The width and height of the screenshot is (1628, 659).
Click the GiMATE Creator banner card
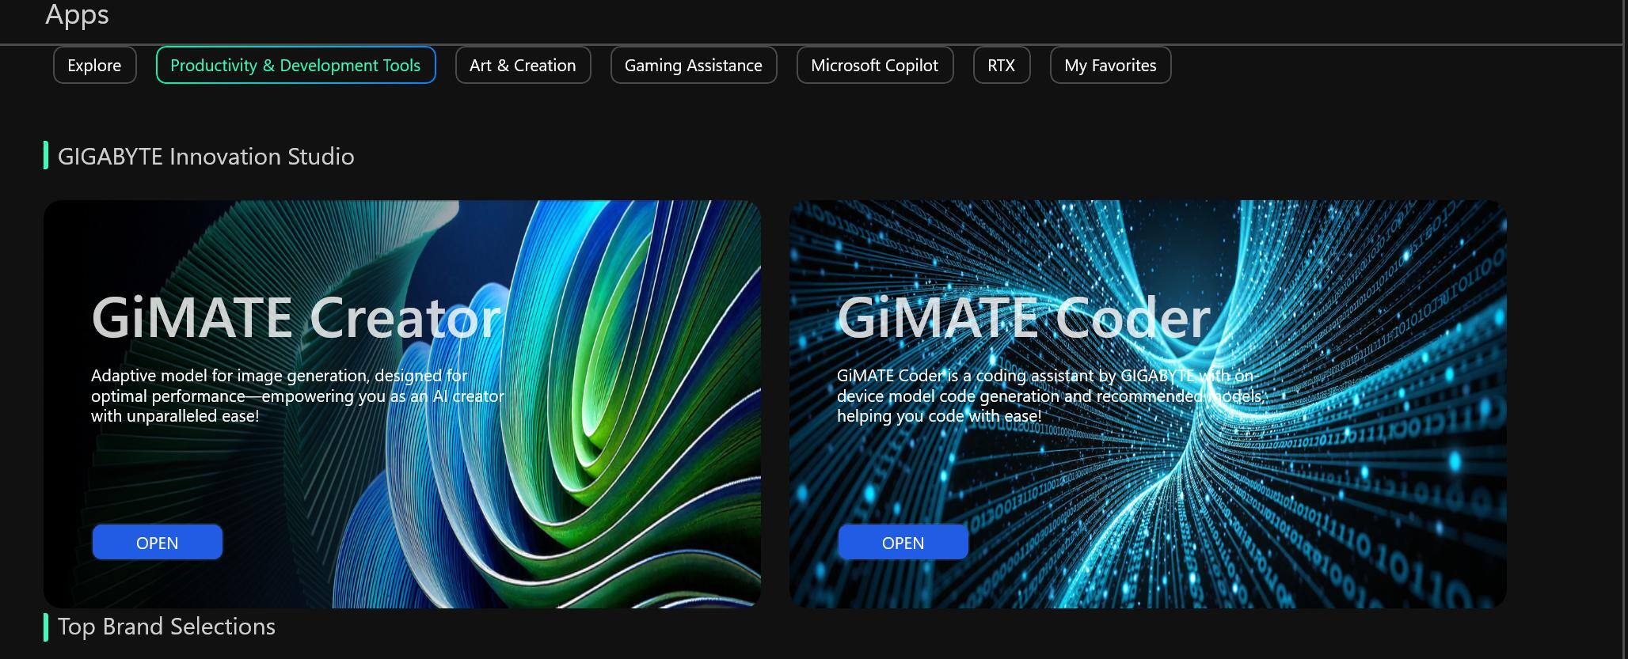click(x=402, y=403)
